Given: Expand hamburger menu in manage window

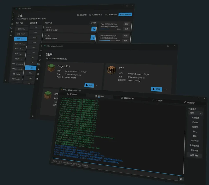Looking at the screenshot, I should (41, 50).
